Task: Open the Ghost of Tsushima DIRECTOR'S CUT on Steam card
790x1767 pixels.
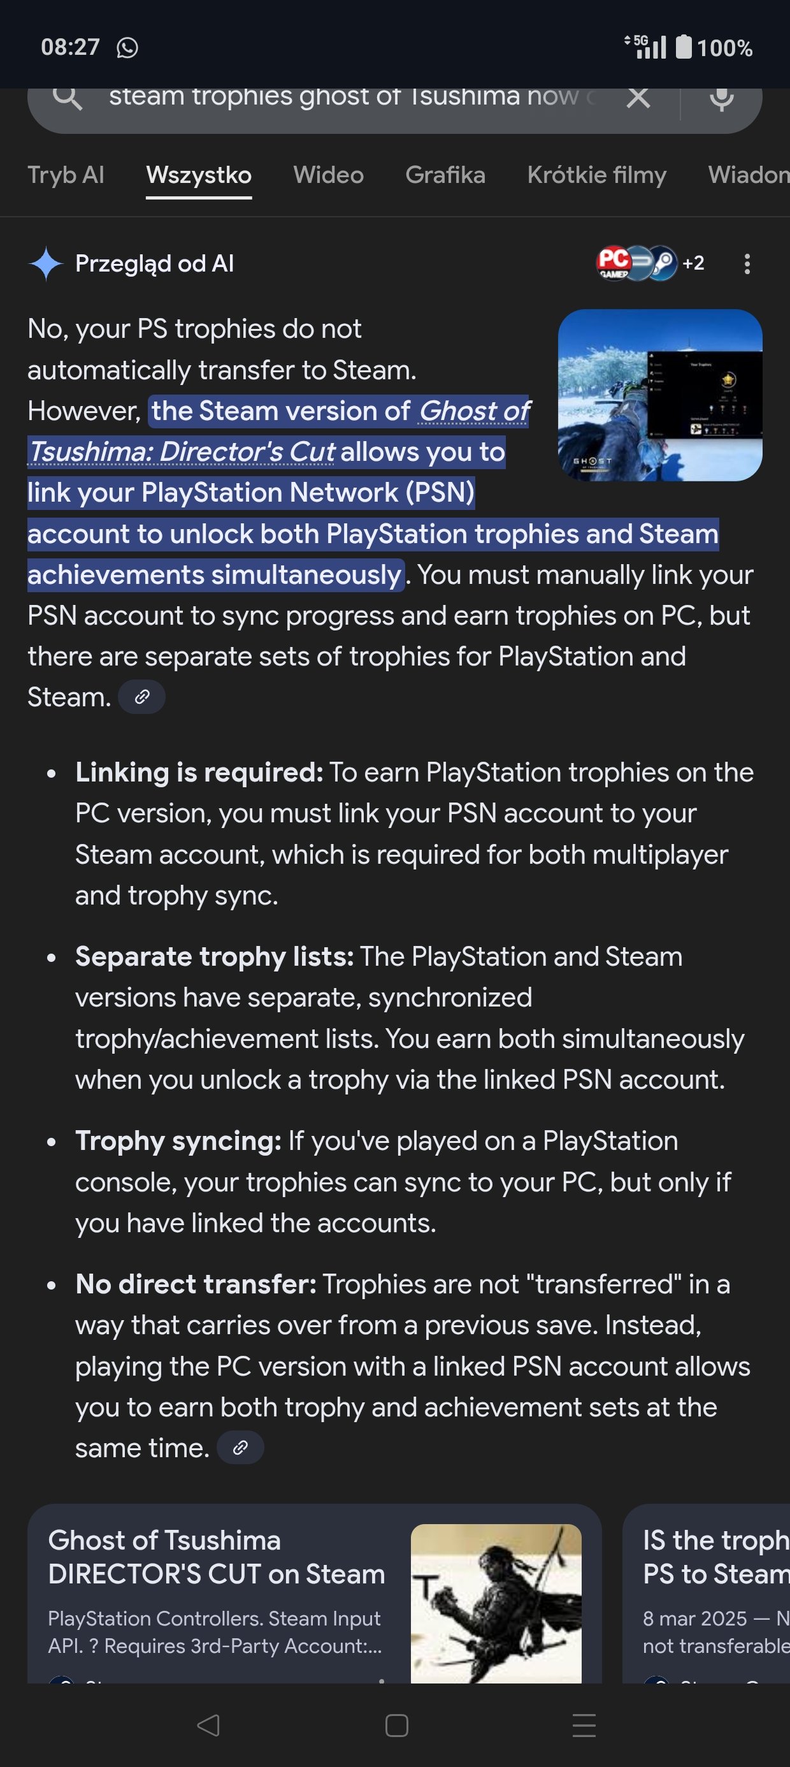Action: pyautogui.click(x=216, y=1592)
